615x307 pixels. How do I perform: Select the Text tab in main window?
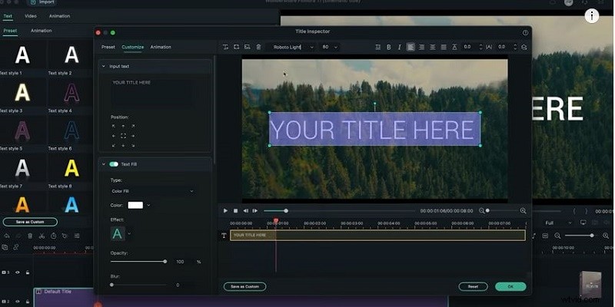coord(8,16)
